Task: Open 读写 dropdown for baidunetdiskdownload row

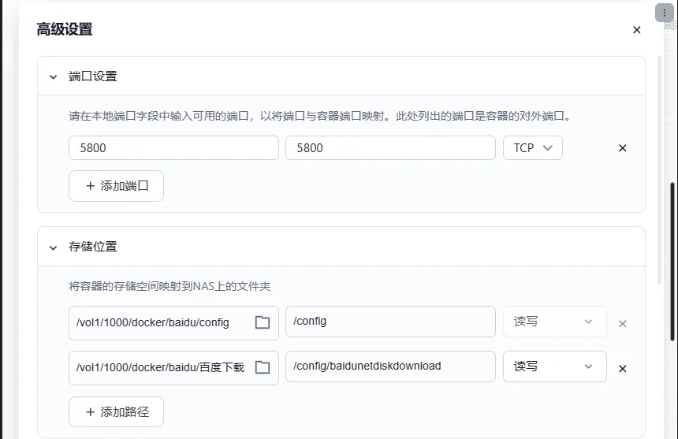Action: point(554,366)
